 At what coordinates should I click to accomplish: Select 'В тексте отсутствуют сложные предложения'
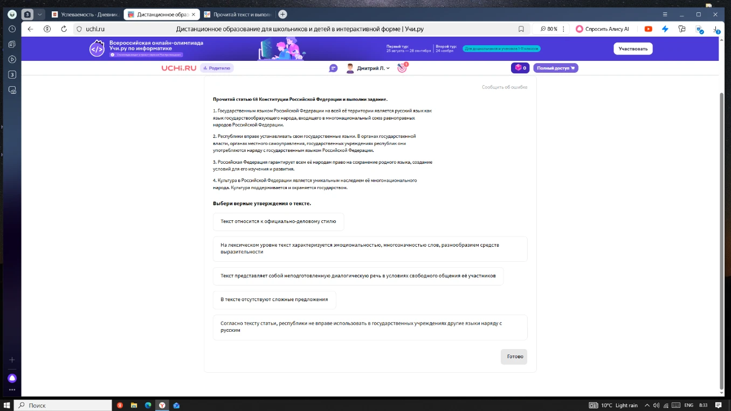[274, 299]
